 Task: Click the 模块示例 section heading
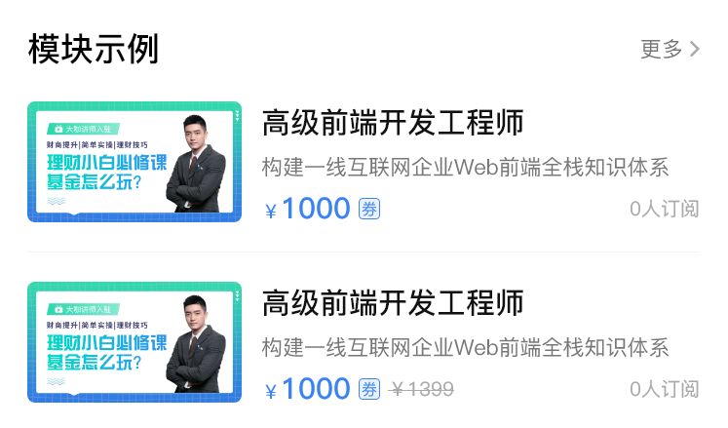94,50
